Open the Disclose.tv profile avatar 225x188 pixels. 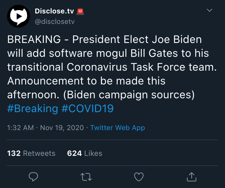(x=18, y=16)
